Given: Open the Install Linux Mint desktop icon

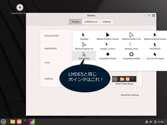Looking at the screenshot, I should (20, 9).
